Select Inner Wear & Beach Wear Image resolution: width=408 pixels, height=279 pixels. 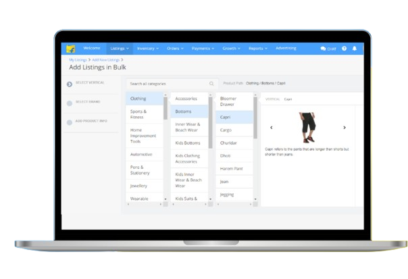click(x=189, y=127)
